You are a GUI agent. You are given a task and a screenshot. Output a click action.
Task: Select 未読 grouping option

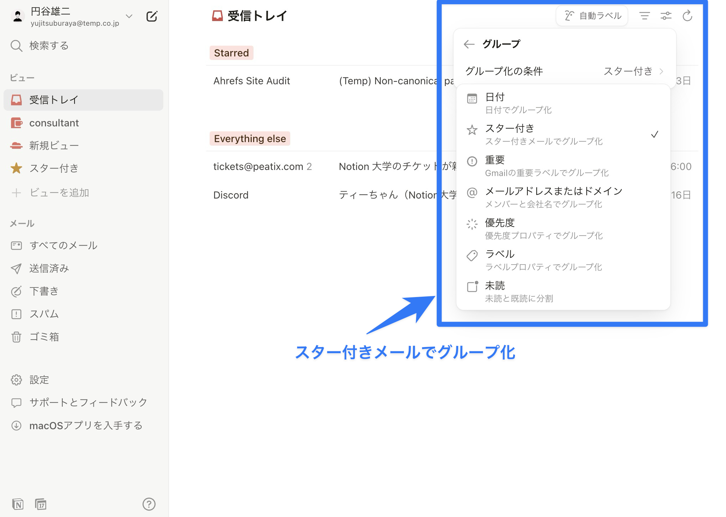[x=563, y=292]
